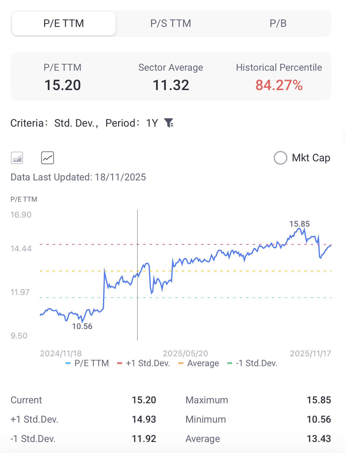Tap the Sector Average 11.32 value

171,85
